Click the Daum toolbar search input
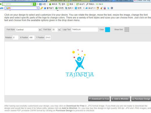This screenshot has width=151, height=113. [x=22, y=8]
